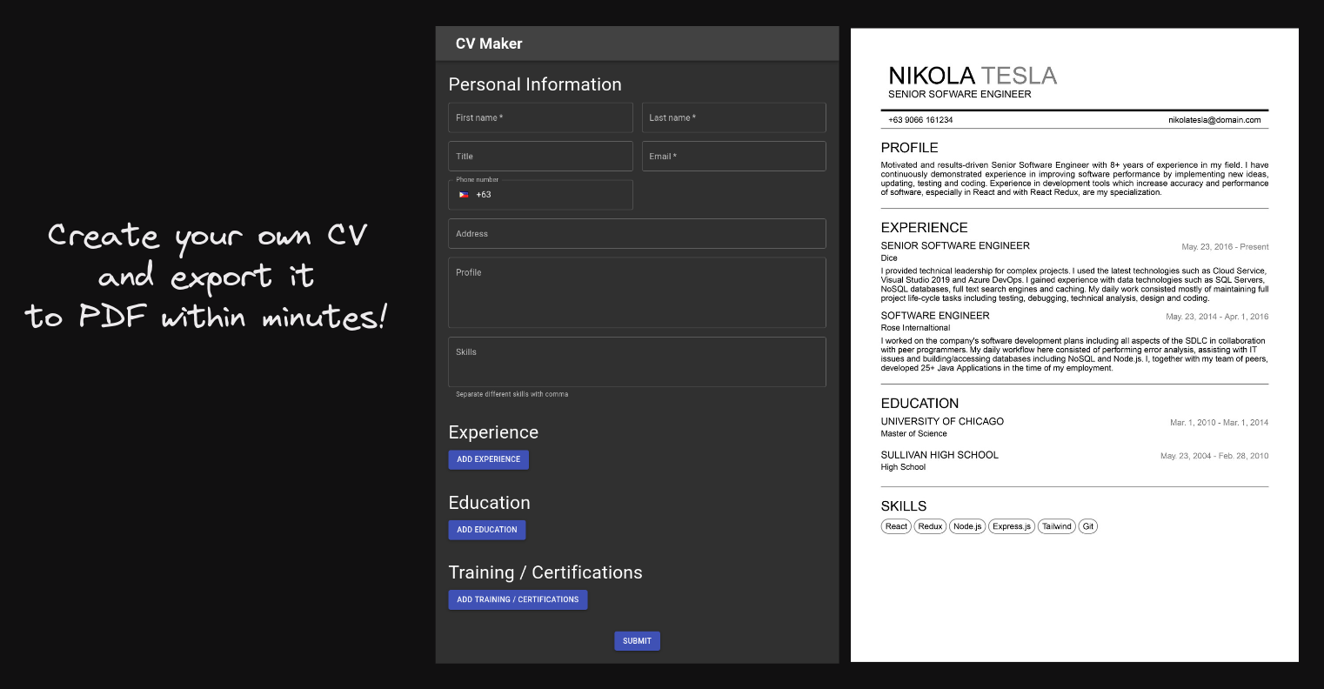Click the CV Maker header title
This screenshot has height=689, width=1324.
pos(489,43)
